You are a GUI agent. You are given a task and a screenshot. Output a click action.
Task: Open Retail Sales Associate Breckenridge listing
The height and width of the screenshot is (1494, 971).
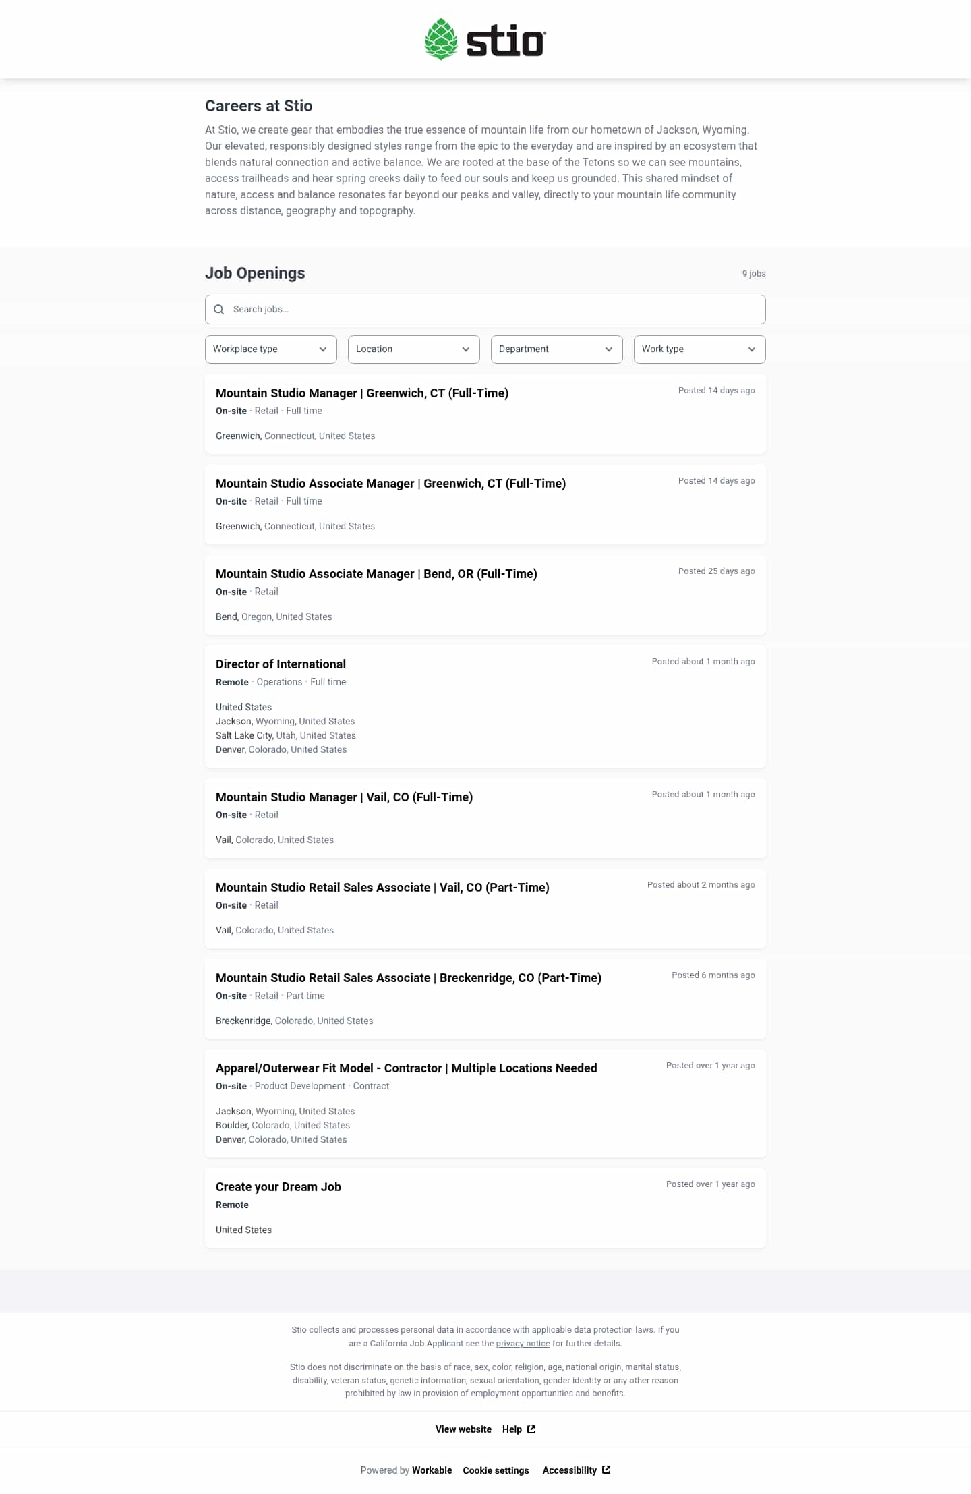point(408,978)
